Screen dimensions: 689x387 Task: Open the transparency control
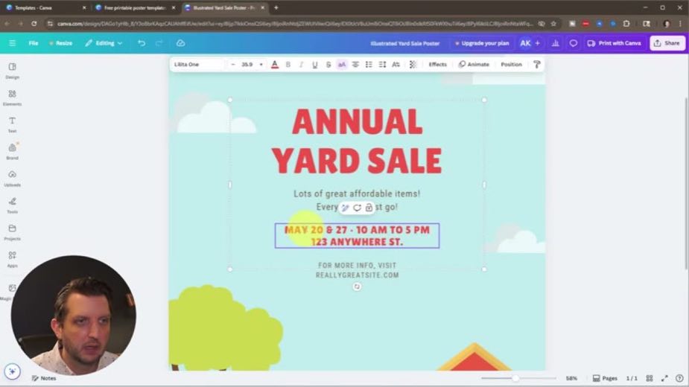413,65
